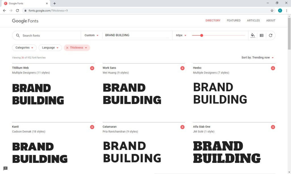Open the background color fill picker

coord(253,35)
